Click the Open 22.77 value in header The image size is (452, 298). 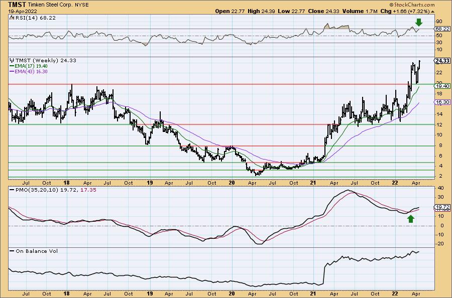click(230, 11)
